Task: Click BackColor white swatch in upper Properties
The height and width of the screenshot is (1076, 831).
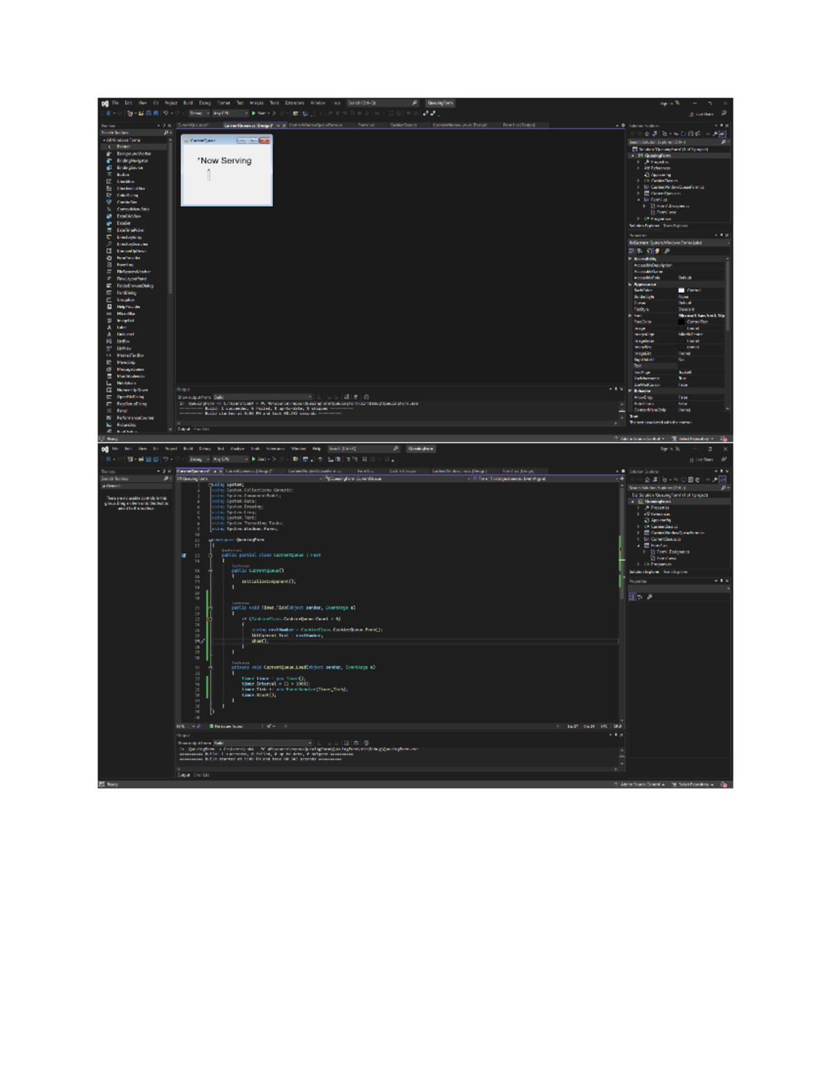Action: 681,290
